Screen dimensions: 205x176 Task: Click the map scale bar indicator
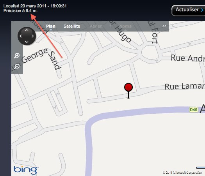point(201,167)
